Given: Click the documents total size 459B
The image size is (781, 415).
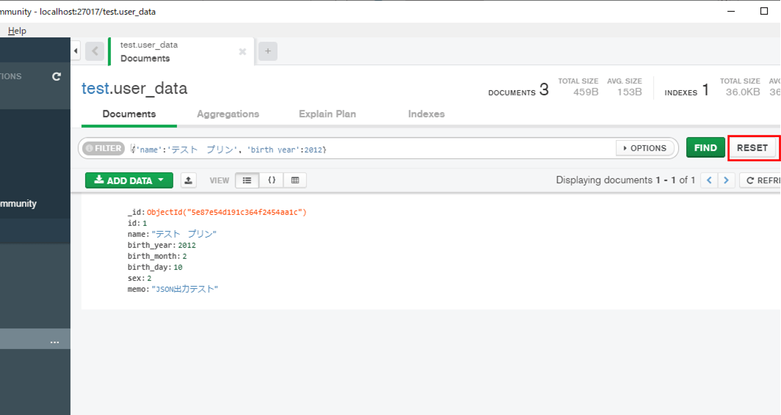Looking at the screenshot, I should (586, 92).
